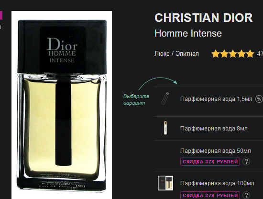Click the 8мл travel spray icon
The image size is (263, 199).
click(165, 128)
